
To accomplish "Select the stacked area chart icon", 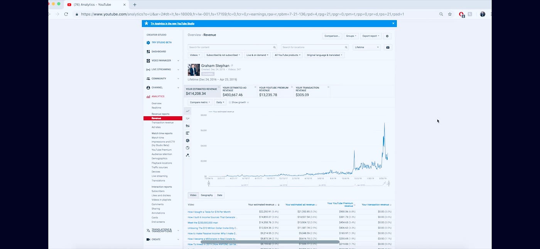I will (x=187, y=126).
